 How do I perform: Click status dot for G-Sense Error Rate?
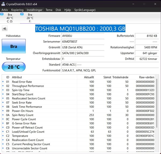tap(3, 123)
